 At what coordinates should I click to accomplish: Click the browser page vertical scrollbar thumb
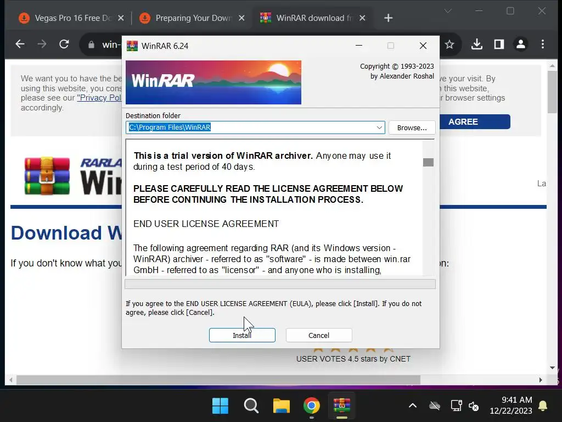point(552,92)
